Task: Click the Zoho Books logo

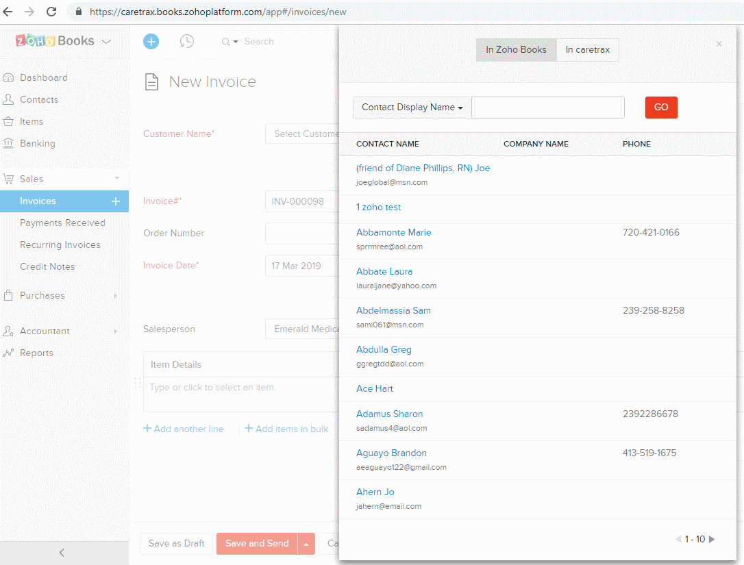Action: click(55, 41)
